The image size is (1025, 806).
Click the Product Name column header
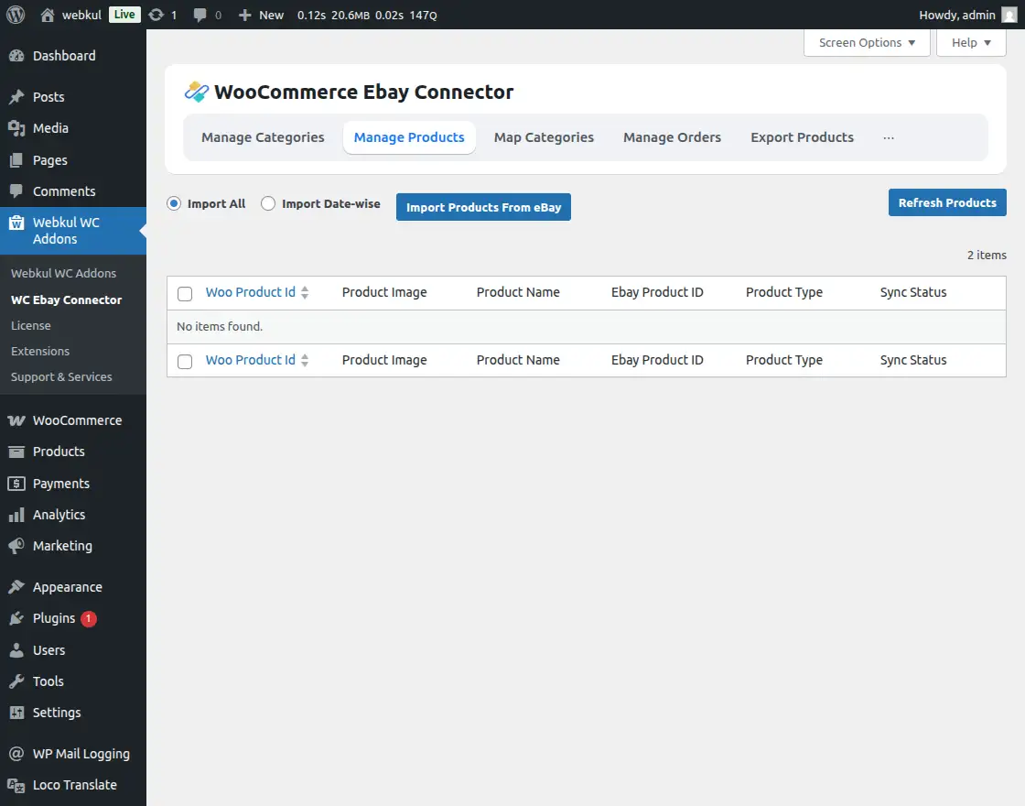click(518, 292)
